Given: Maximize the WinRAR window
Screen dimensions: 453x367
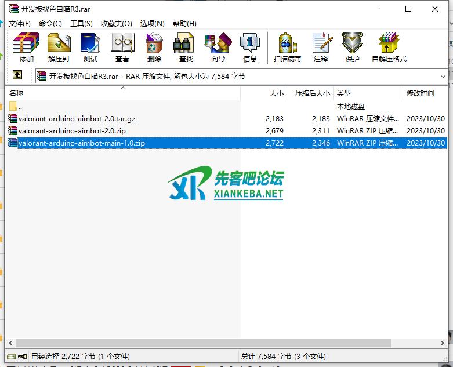Looking at the screenshot, I should pos(408,9).
